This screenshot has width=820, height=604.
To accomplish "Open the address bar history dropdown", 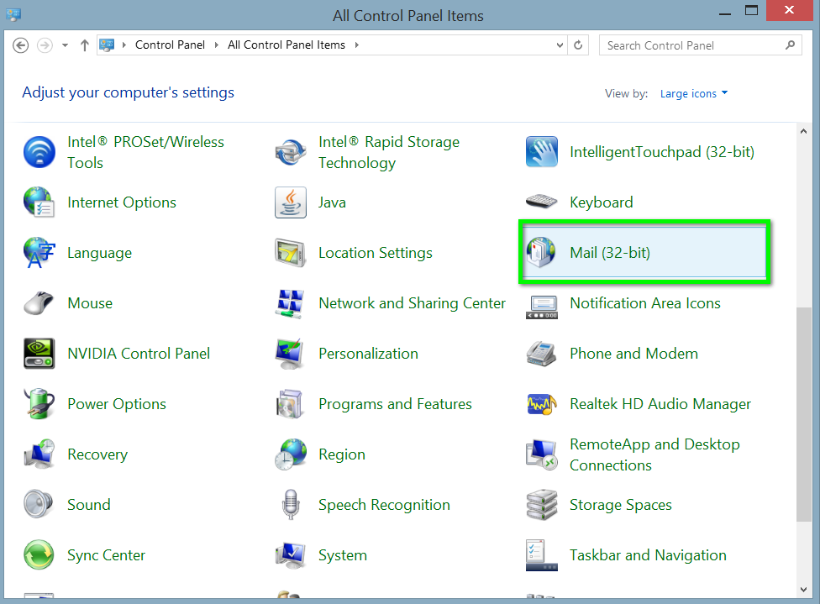I will (x=560, y=45).
